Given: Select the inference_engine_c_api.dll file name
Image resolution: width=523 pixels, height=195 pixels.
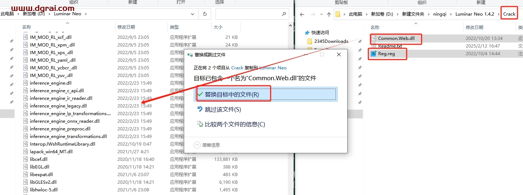Looking at the screenshot, I should 57,90.
